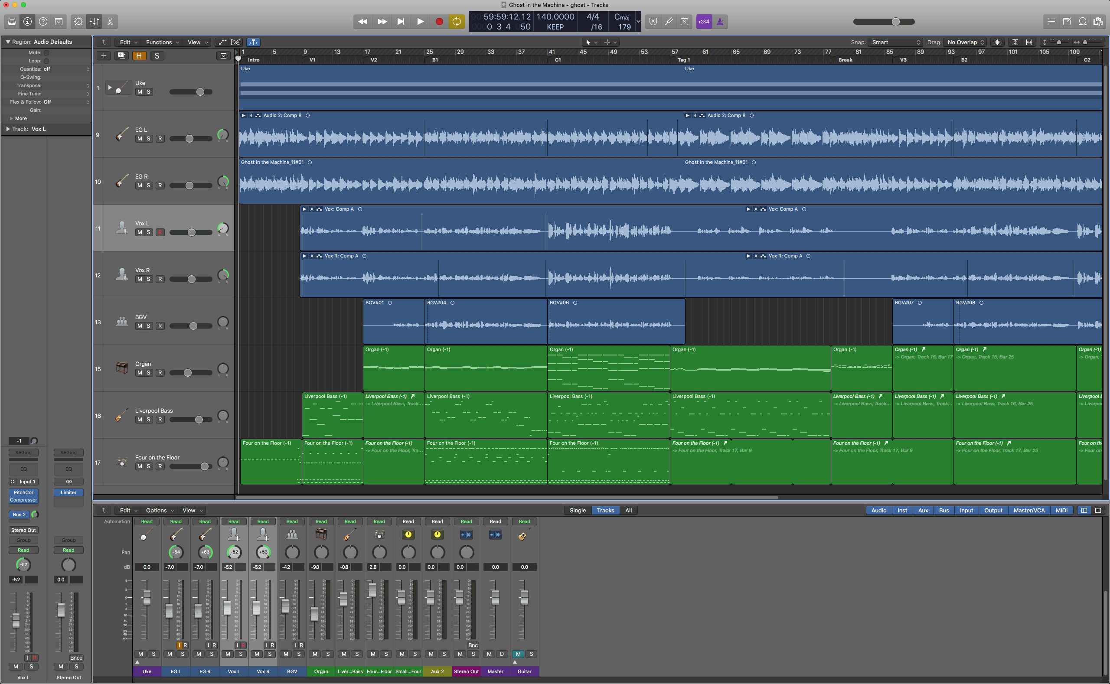Open the mixer Options menu
This screenshot has width=1110, height=684.
[x=160, y=510]
